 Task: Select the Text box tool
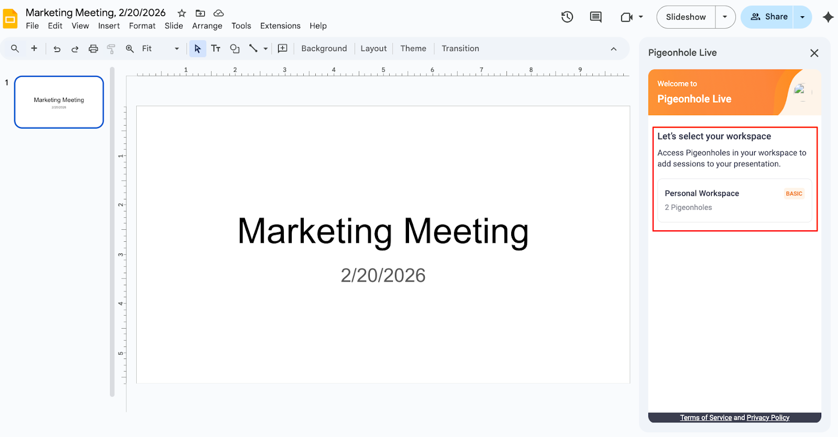216,49
